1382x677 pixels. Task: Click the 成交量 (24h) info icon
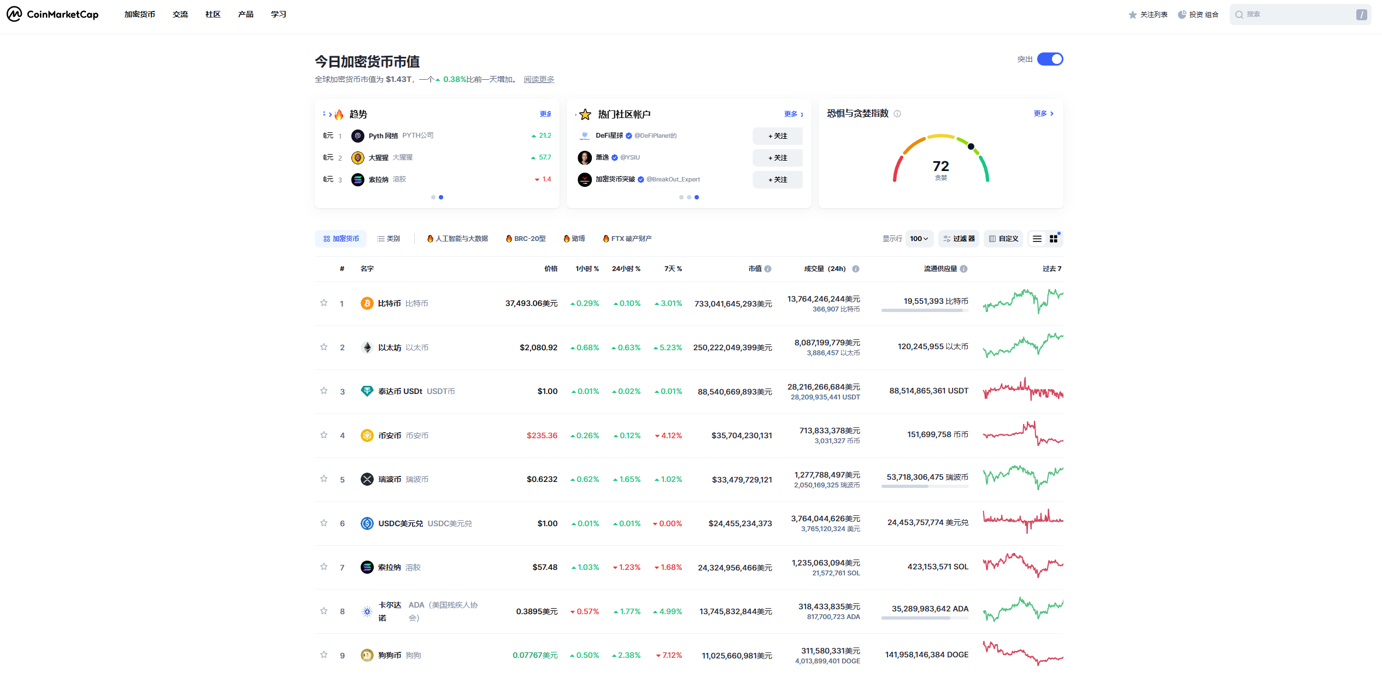click(856, 269)
